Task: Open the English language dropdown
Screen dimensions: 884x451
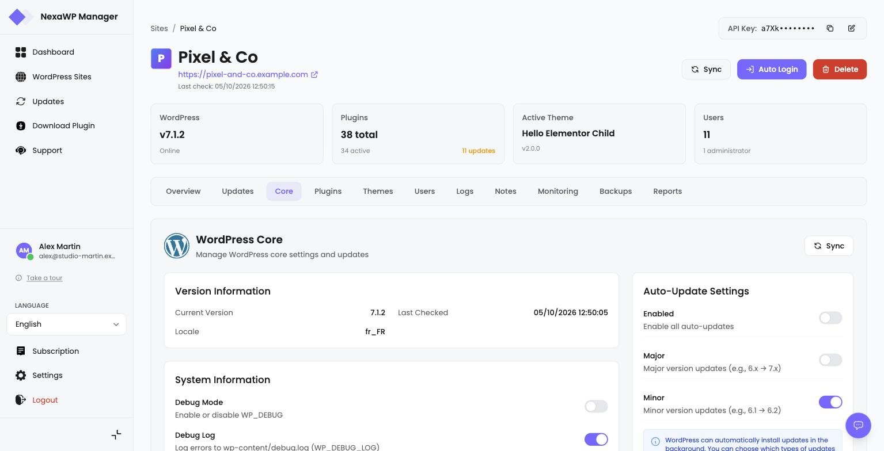Action: tap(66, 324)
